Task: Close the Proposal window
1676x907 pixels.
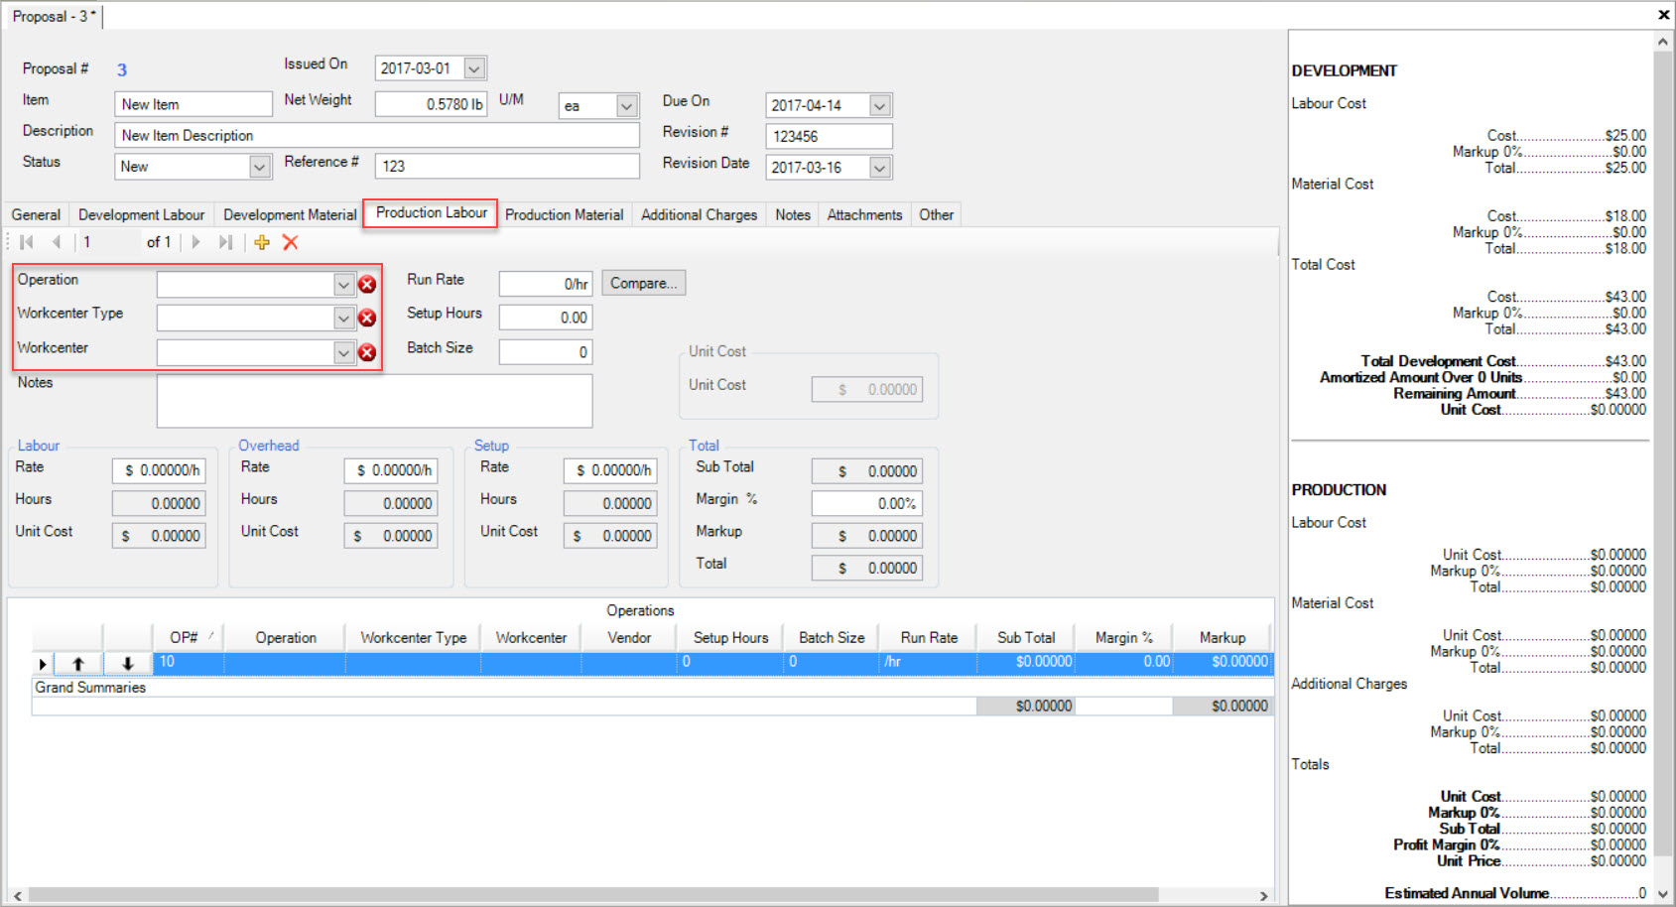Action: coord(1664,14)
